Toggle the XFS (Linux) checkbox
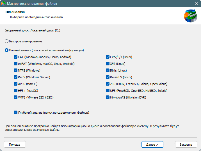Image resolution: width=201 pixels, height=151 pixels. click(x=108, y=64)
